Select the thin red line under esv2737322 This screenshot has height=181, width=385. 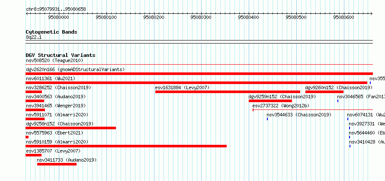tap(313, 110)
